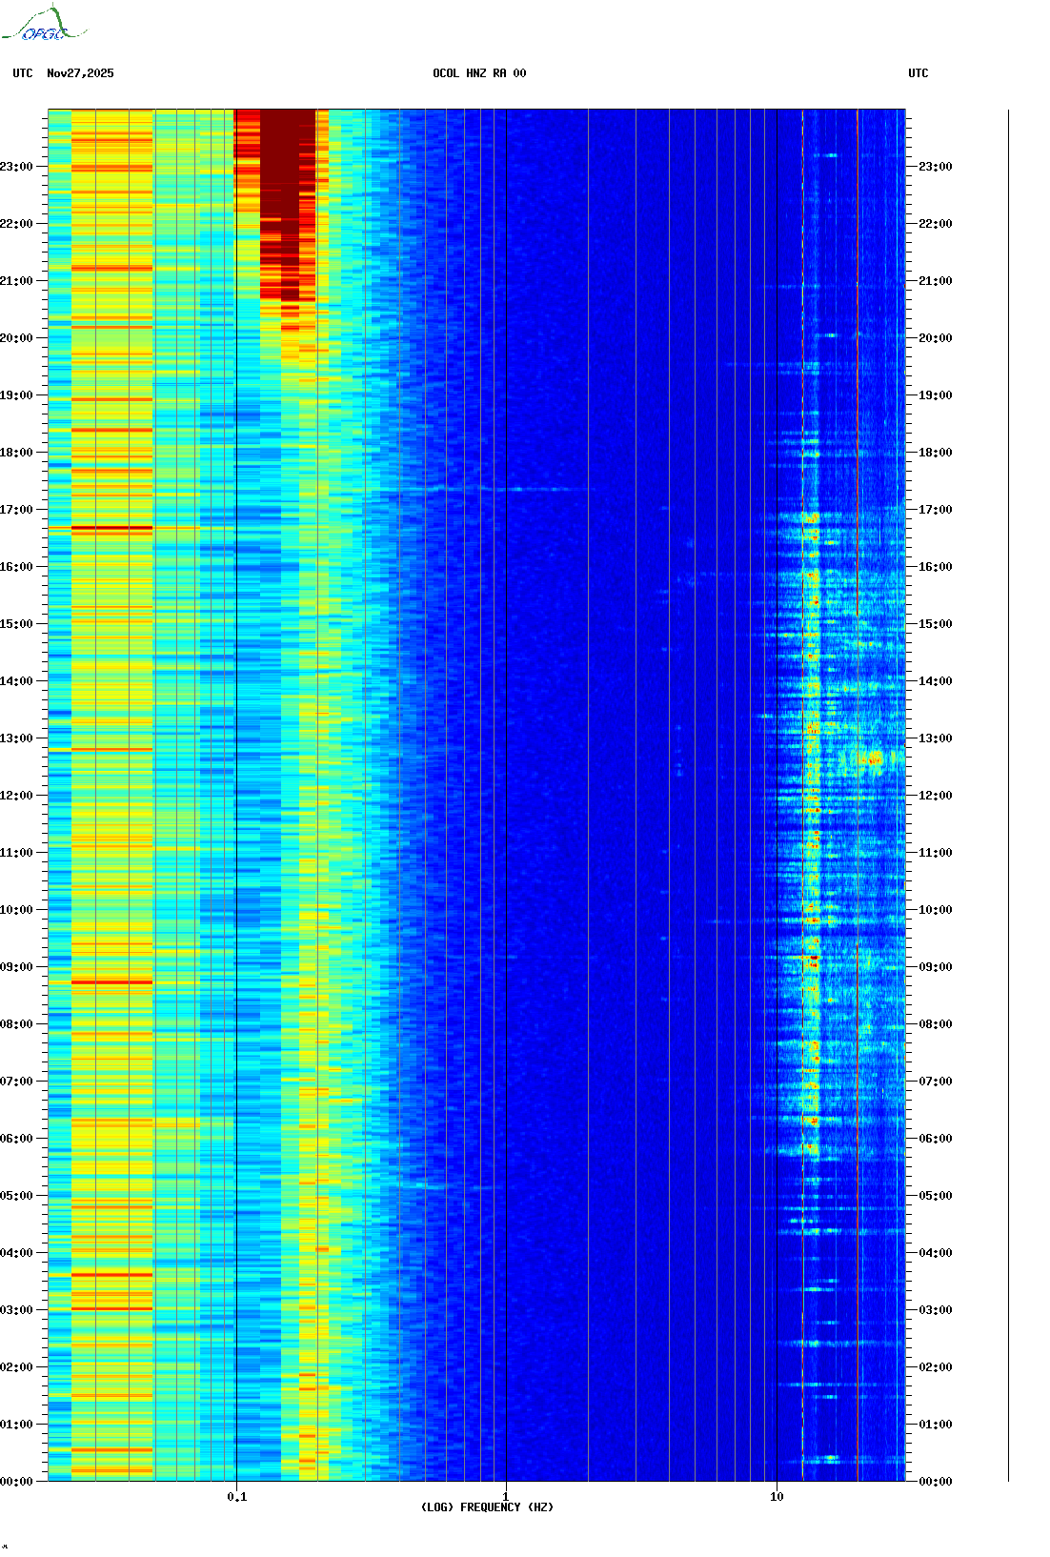This screenshot has height=1557, width=1050.
Task: Click the left axis 17:00 time label
Action: tap(16, 510)
